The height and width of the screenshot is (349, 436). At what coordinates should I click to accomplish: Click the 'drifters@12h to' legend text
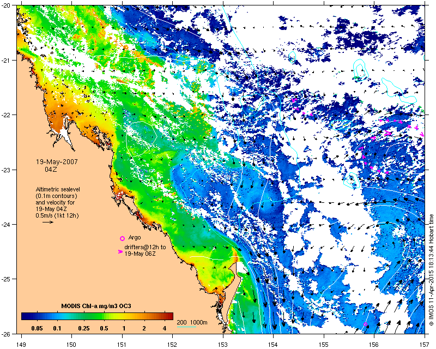click(145, 247)
